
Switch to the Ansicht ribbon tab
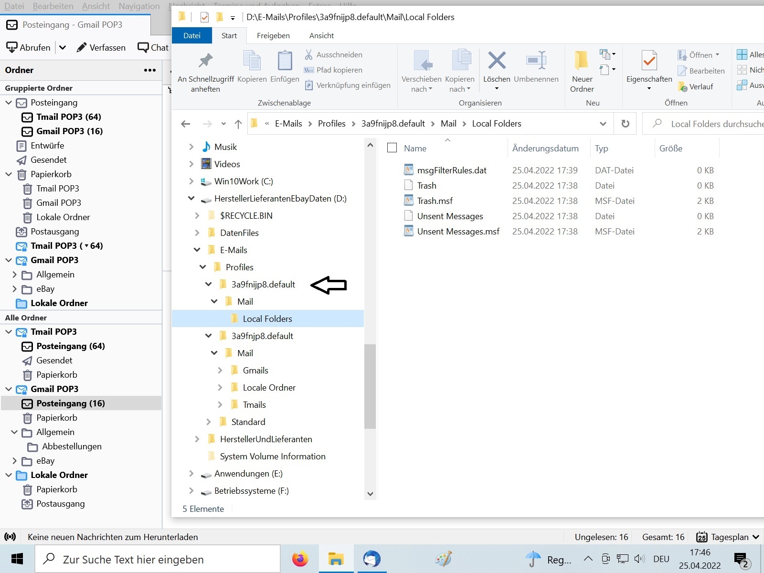click(x=321, y=35)
